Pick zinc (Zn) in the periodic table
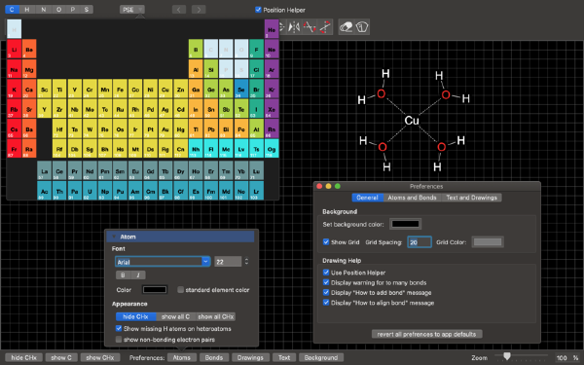Image resolution: width=584 pixels, height=365 pixels. [x=181, y=89]
